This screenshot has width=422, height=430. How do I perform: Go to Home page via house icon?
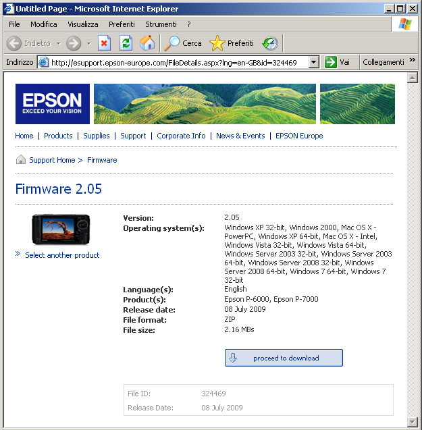pyautogui.click(x=147, y=43)
